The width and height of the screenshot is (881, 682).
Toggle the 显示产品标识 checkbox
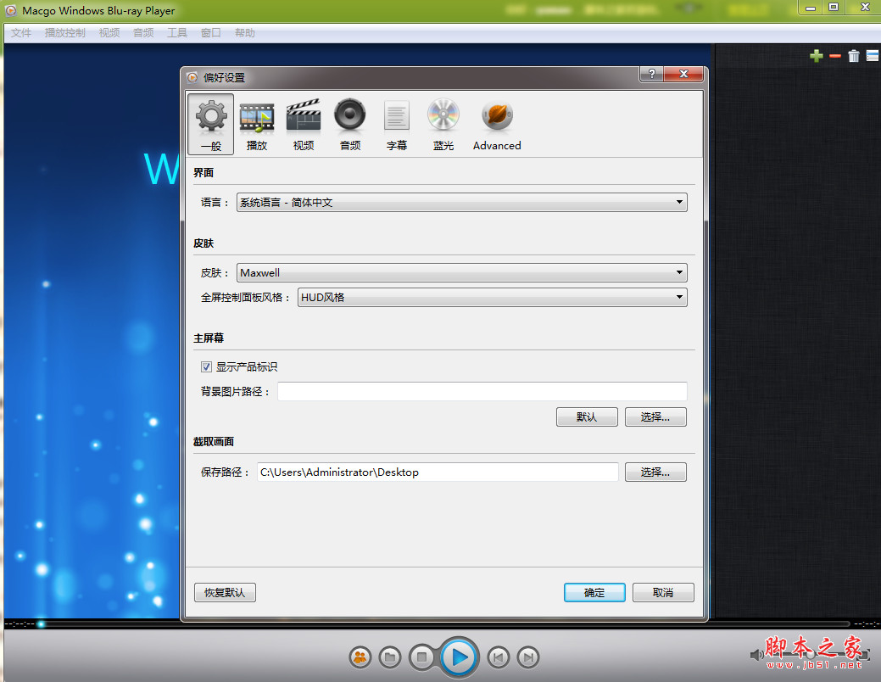pos(206,367)
